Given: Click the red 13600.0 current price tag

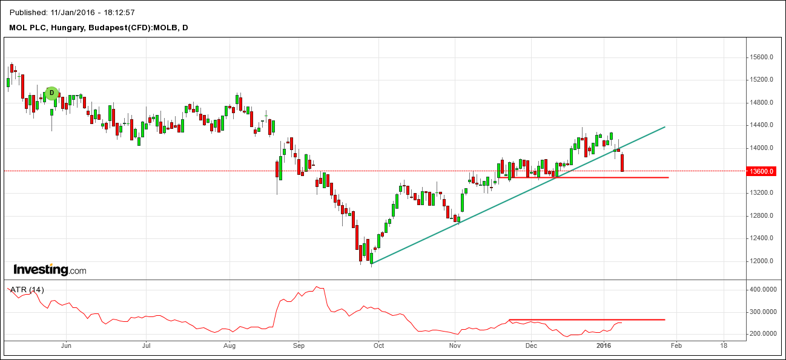Looking at the screenshot, I should pyautogui.click(x=762, y=171).
